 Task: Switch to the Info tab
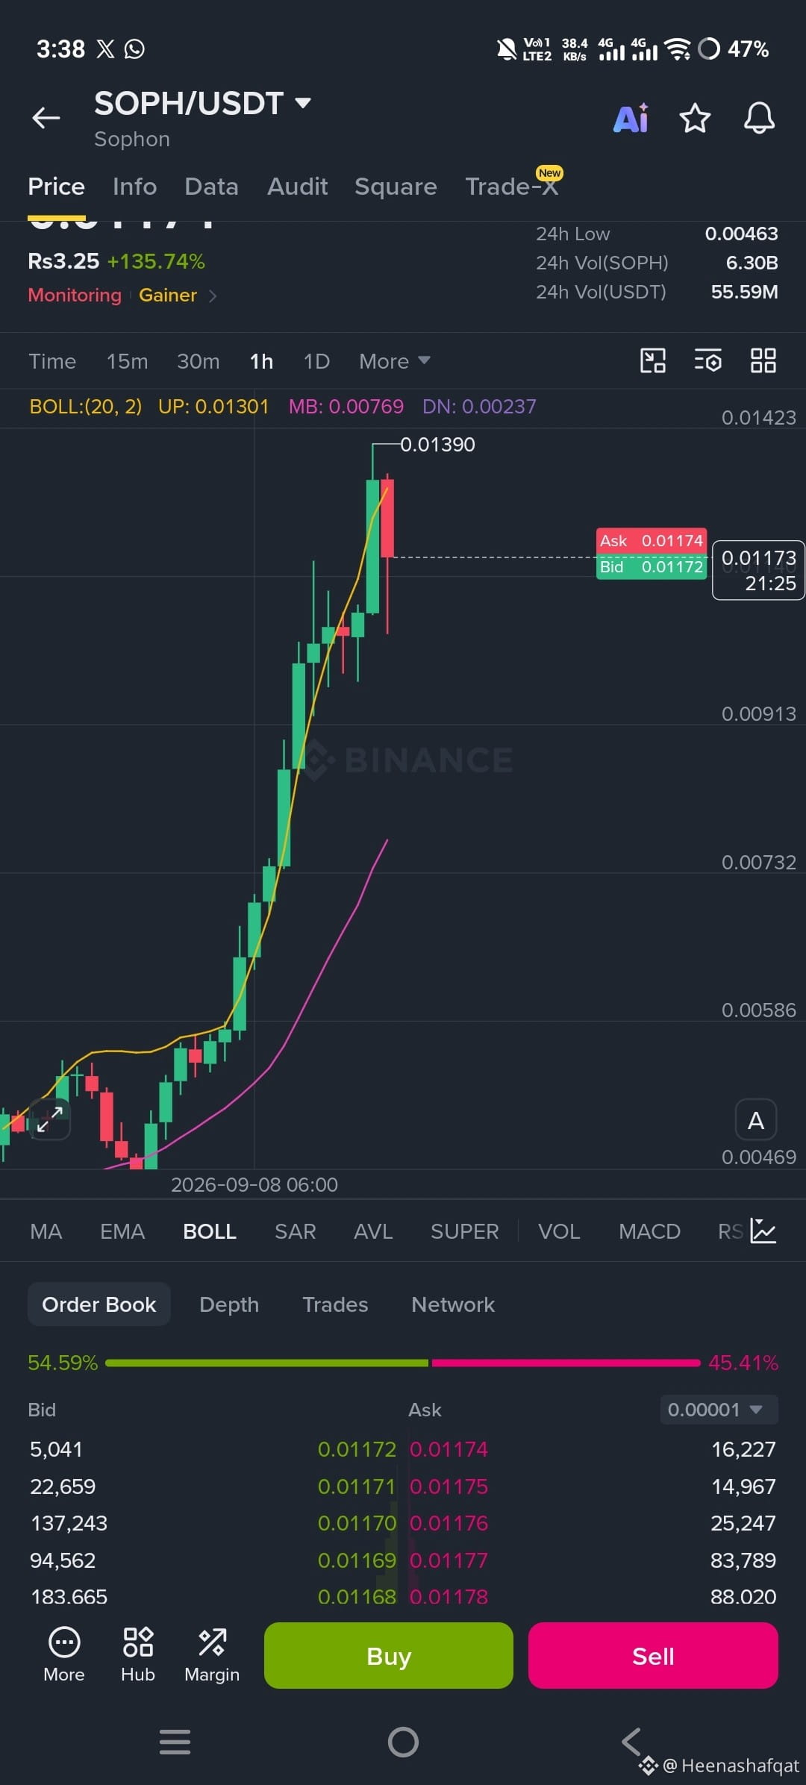134,187
